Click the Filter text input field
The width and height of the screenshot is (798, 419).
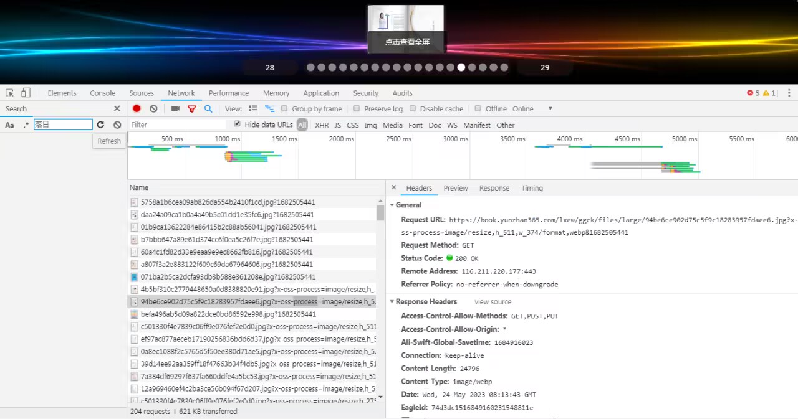coord(178,125)
